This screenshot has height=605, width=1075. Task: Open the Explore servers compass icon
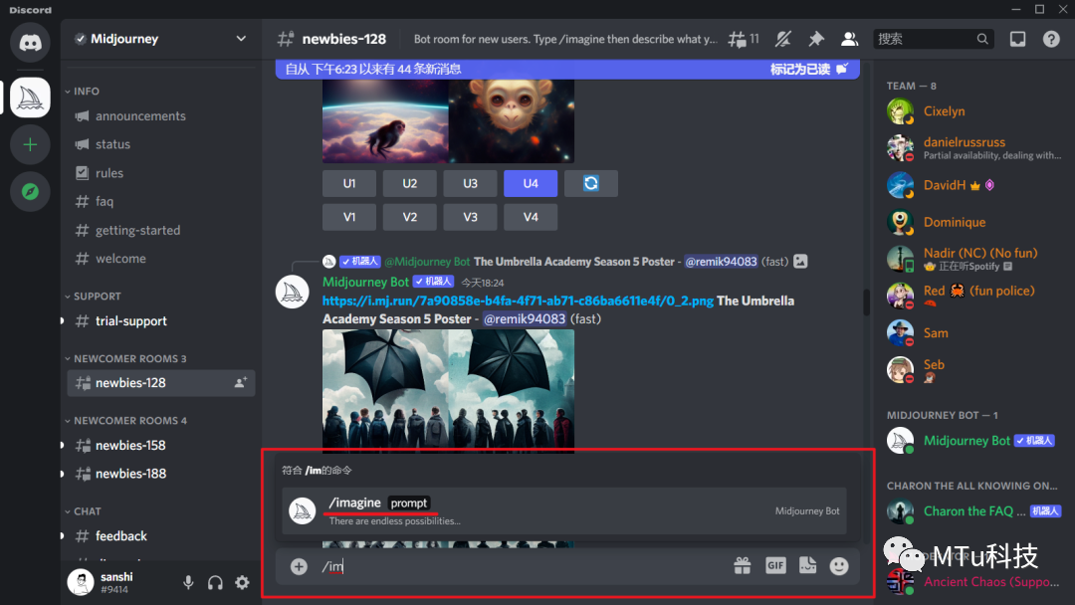30,192
